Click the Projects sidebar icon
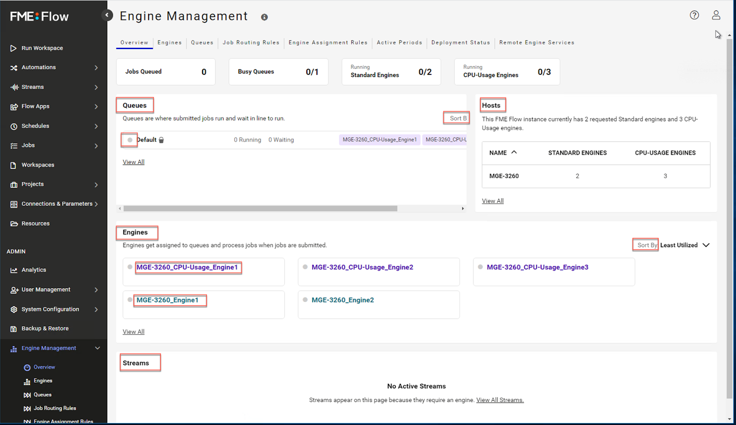Image resolution: width=736 pixels, height=425 pixels. (x=14, y=185)
